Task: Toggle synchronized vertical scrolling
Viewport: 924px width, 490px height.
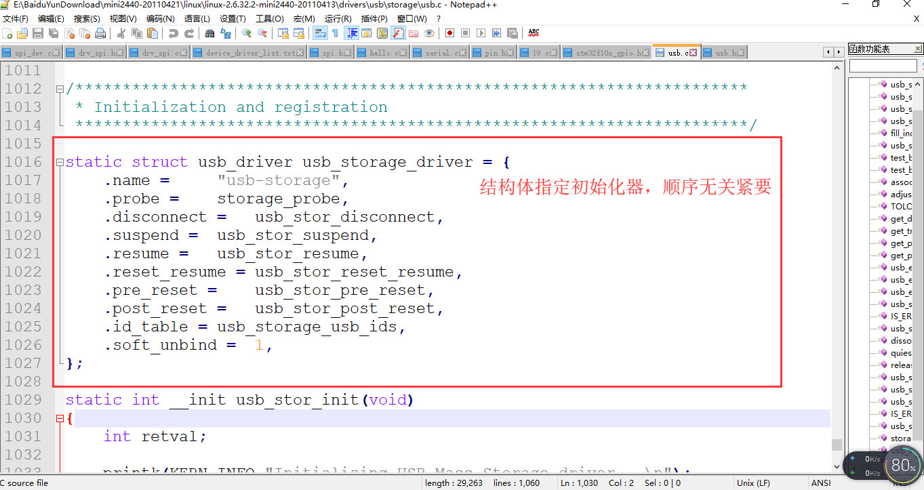Action: pyautogui.click(x=283, y=33)
